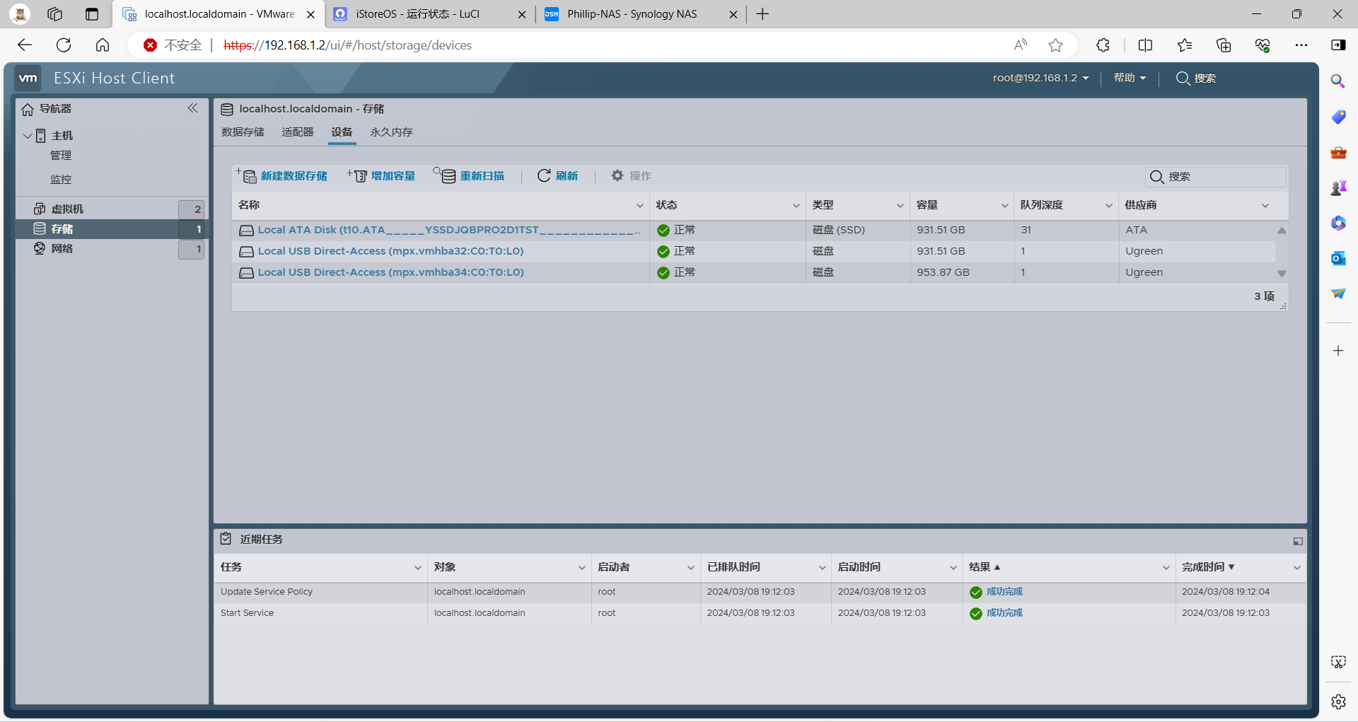Open the root@192.168.1.2 user dropdown
The image size is (1358, 722).
click(x=1040, y=78)
